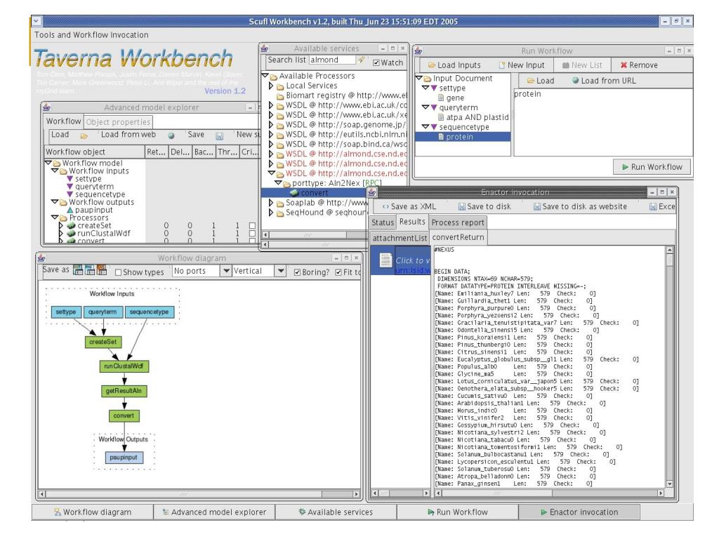Select the convertReturn tab

458,237
